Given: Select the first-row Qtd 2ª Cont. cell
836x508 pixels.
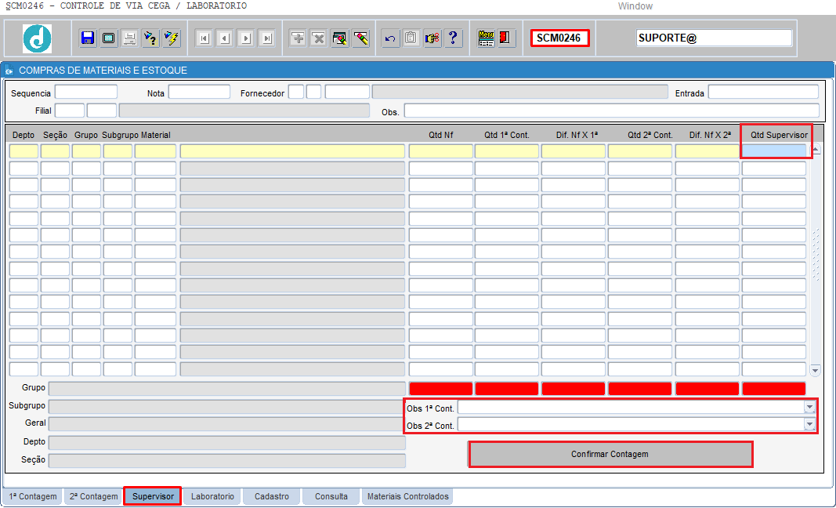Looking at the screenshot, I should (x=640, y=151).
